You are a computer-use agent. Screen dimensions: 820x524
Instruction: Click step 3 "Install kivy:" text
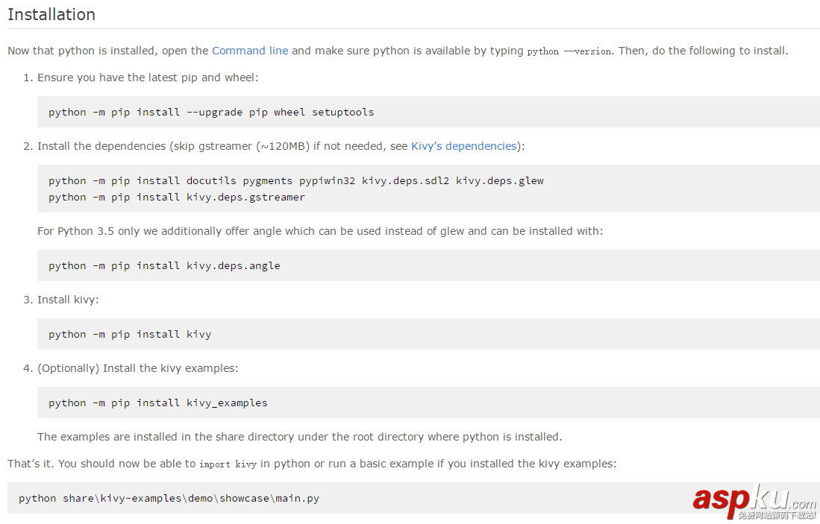coord(68,300)
